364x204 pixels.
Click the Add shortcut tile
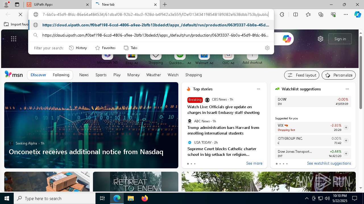click(252, 58)
